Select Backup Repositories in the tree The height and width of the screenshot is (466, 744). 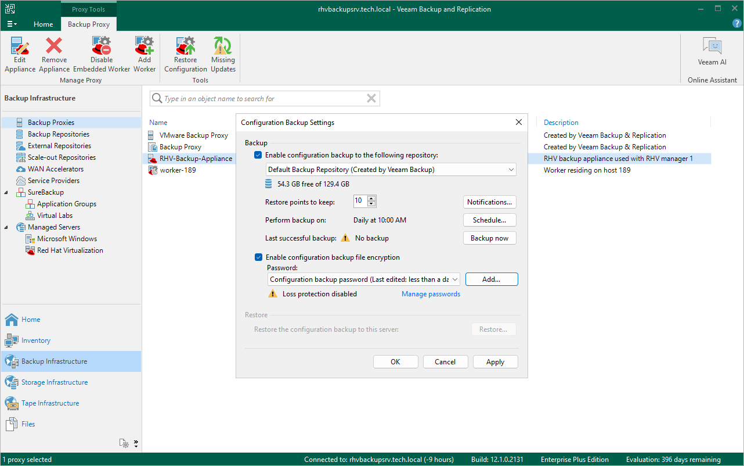[x=59, y=134]
